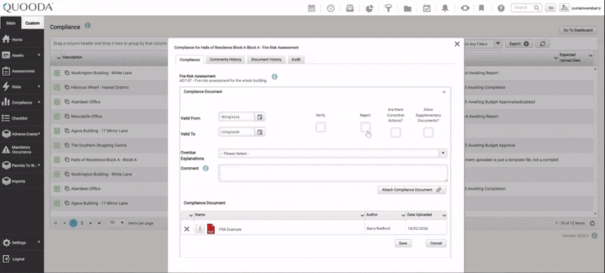Viewport: 605px width, 273px height.
Task: Expand Risks submenu in sidebar
Action: (39, 87)
